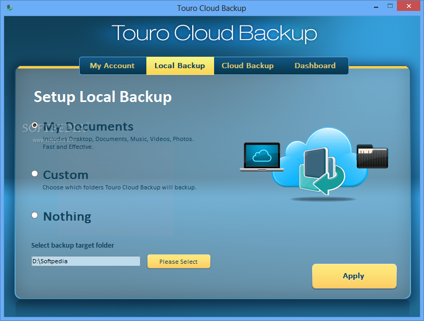
Task: Click the D:\Softpedia folder path field
Action: pyautogui.click(x=85, y=261)
